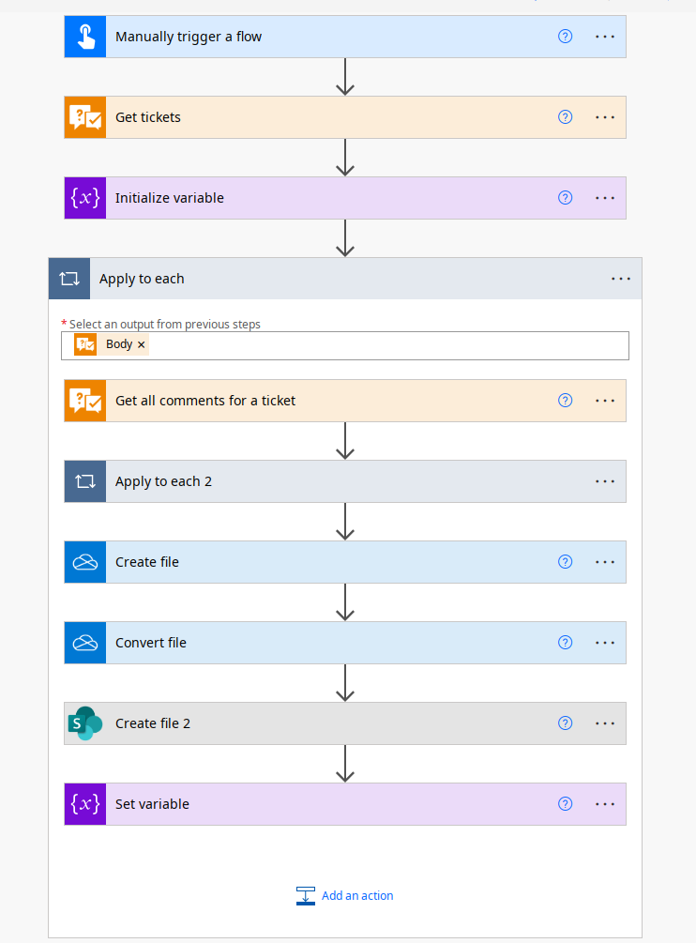696x943 pixels.
Task: Open more options for Manually trigger a flow
Action: (605, 37)
